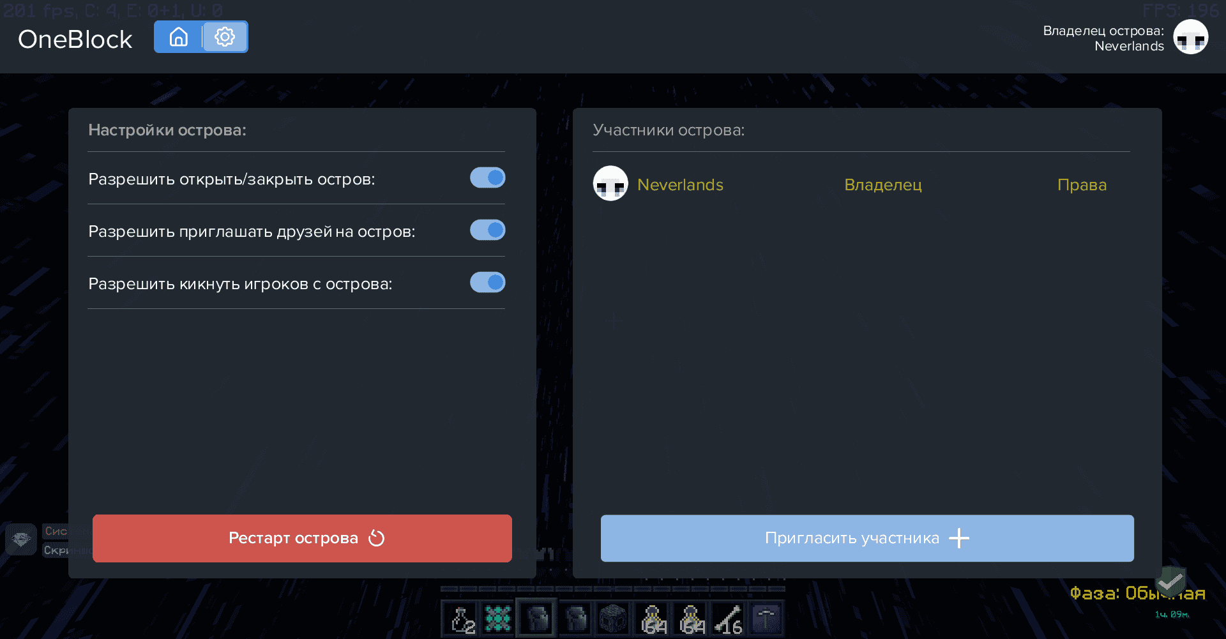
Task: Toggle the kick players permission switch
Action: 487,283
